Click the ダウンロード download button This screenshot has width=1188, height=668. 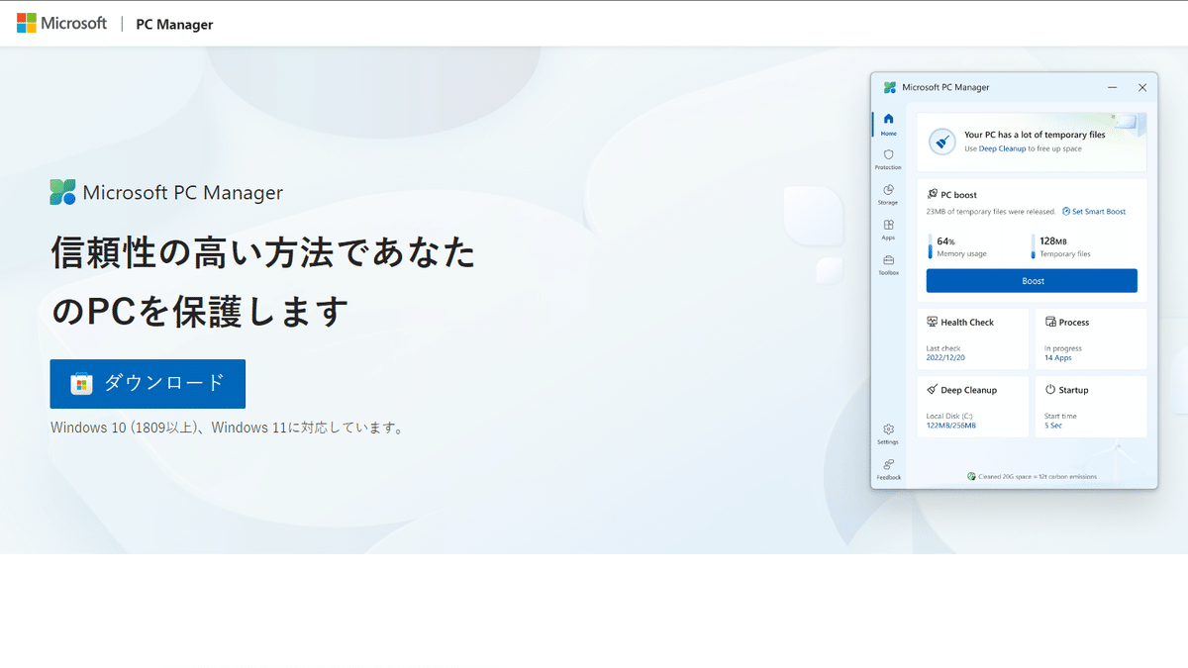(147, 384)
